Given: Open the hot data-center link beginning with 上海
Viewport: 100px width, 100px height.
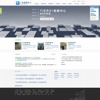Looking at the screenshot, I should [33, 82].
